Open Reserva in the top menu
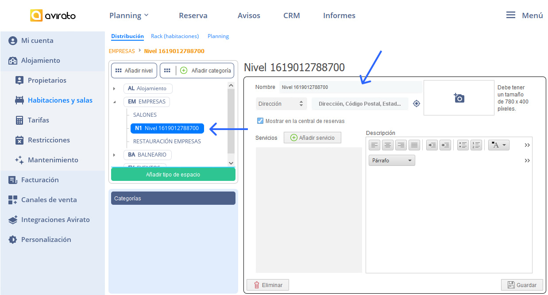Image resolution: width=548 pixels, height=295 pixels. tap(193, 15)
